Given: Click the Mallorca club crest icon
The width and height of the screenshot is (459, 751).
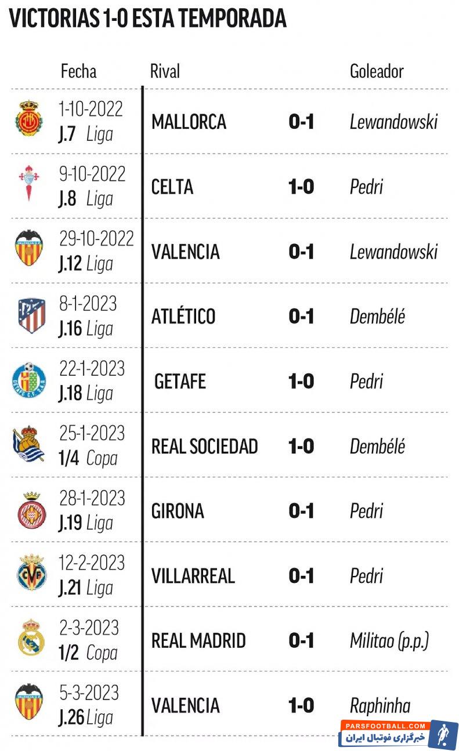Looking at the screenshot, I should (x=28, y=121).
